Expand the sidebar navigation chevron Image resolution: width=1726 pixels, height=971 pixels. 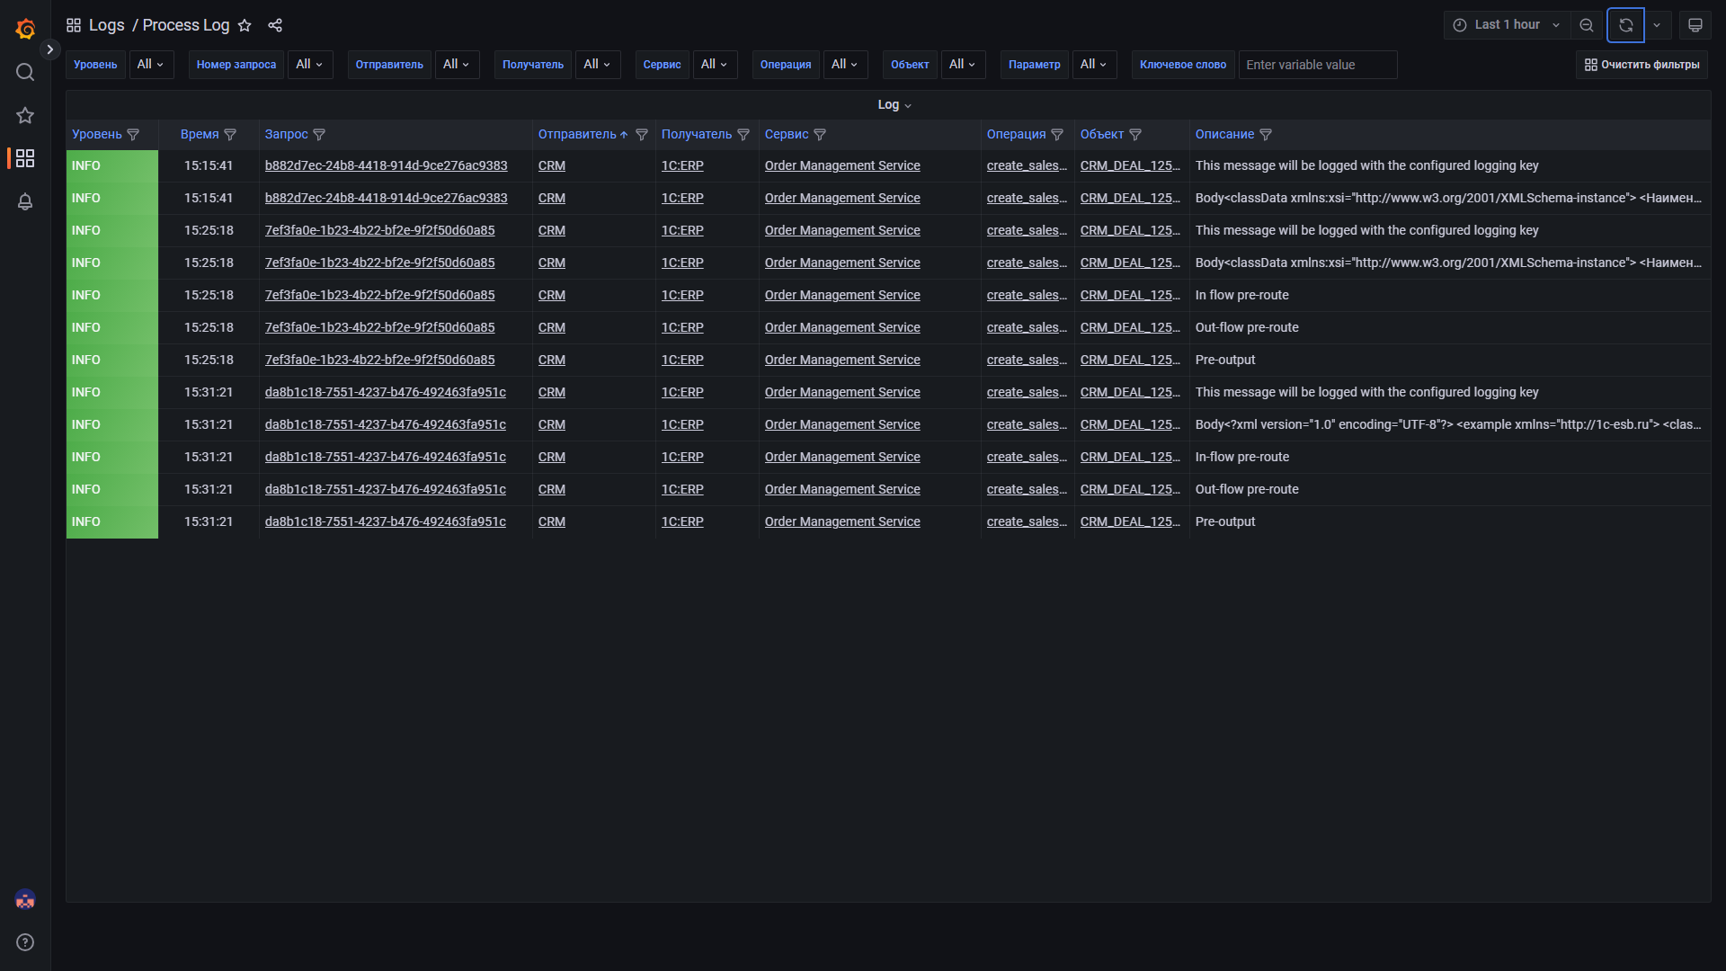click(50, 49)
